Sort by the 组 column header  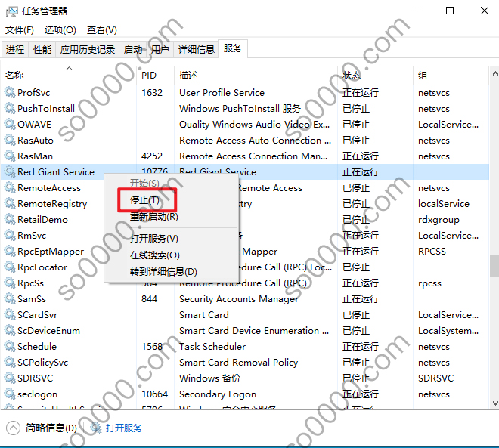[451, 76]
